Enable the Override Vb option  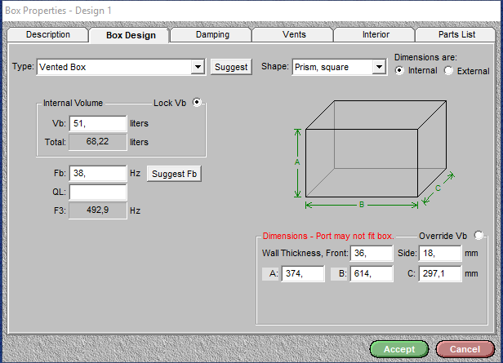click(478, 236)
